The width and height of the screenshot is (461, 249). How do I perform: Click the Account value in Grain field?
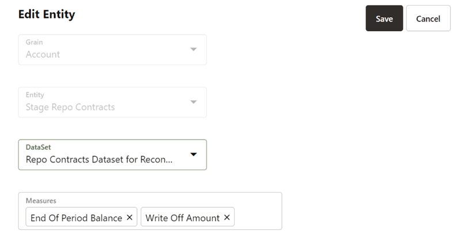[43, 55]
